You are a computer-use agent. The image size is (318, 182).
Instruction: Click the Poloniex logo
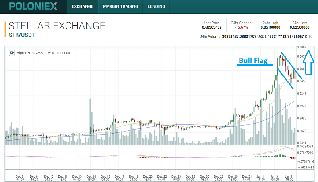[x=33, y=6]
